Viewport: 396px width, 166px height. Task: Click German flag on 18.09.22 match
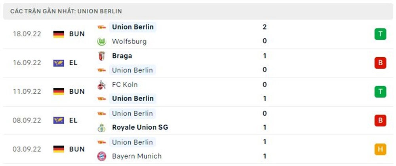click(x=59, y=34)
